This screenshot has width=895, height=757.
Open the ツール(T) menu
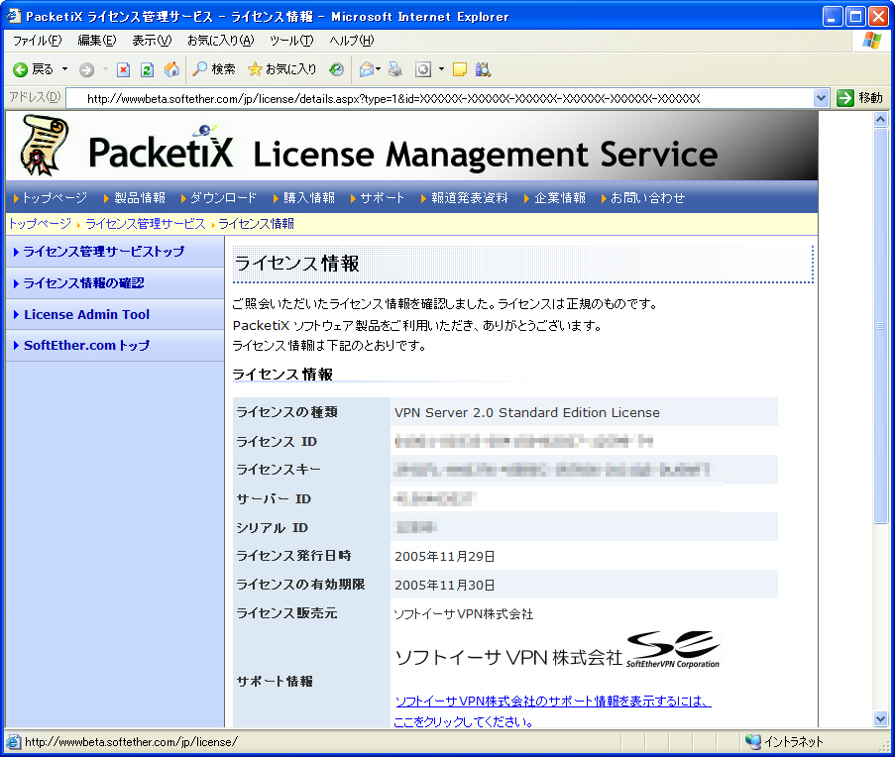pos(290,41)
